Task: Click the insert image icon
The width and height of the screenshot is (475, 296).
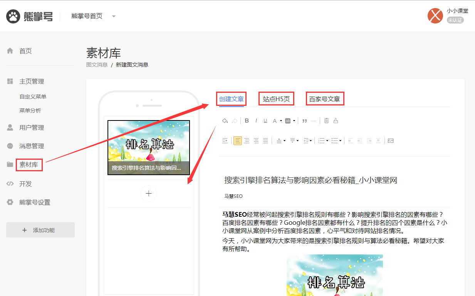Action: [x=391, y=140]
